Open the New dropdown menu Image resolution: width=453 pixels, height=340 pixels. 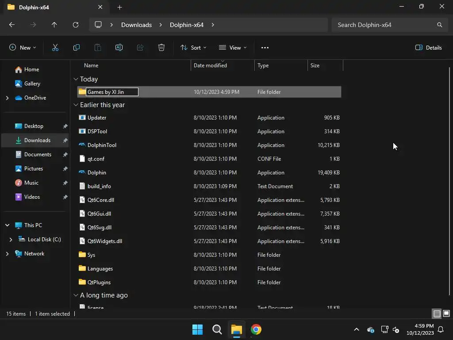pos(23,48)
